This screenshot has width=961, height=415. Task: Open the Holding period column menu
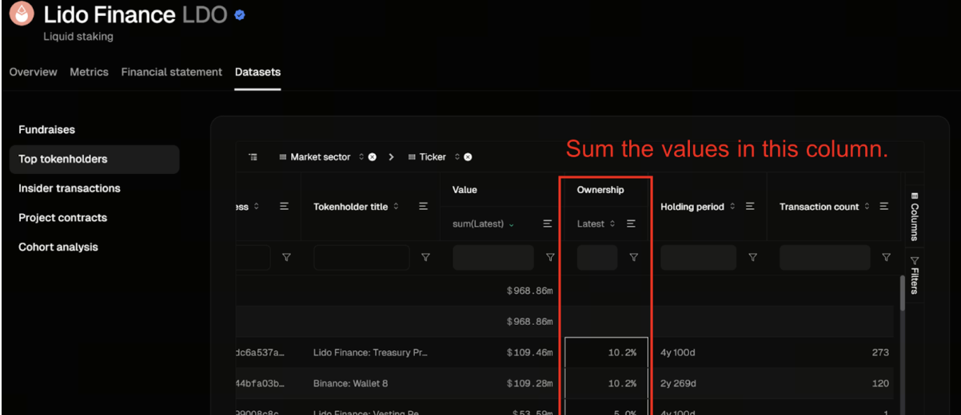750,207
